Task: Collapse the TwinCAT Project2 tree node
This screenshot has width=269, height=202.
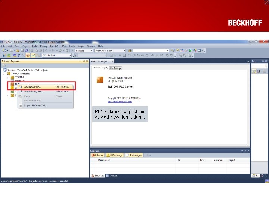Action: coord(4,74)
